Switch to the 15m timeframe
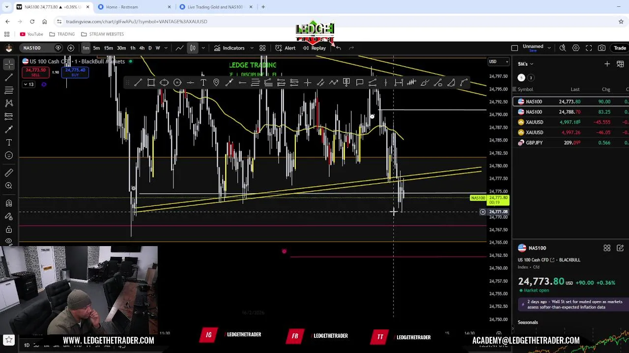 click(x=108, y=48)
